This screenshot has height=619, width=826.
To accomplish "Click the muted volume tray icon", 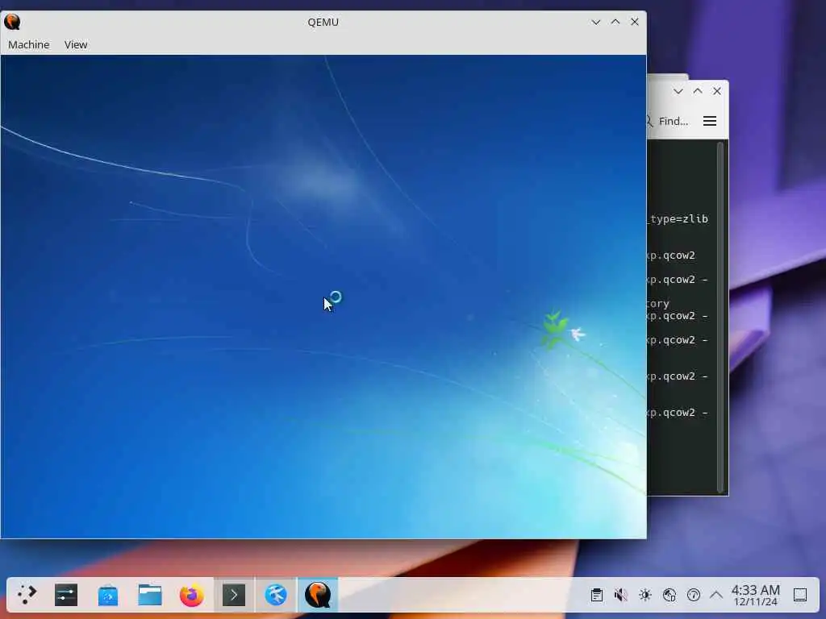I will tap(620, 595).
